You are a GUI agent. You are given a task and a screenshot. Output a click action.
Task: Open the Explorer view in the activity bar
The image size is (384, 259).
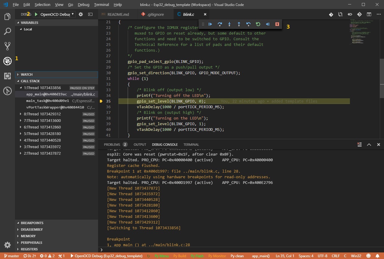coord(7,17)
